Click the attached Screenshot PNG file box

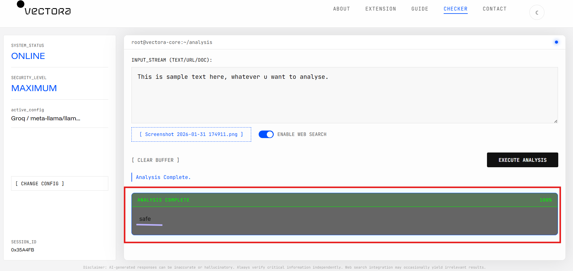[x=191, y=134]
